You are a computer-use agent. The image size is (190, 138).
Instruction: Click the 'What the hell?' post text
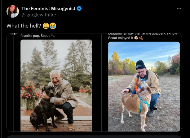click(24, 26)
